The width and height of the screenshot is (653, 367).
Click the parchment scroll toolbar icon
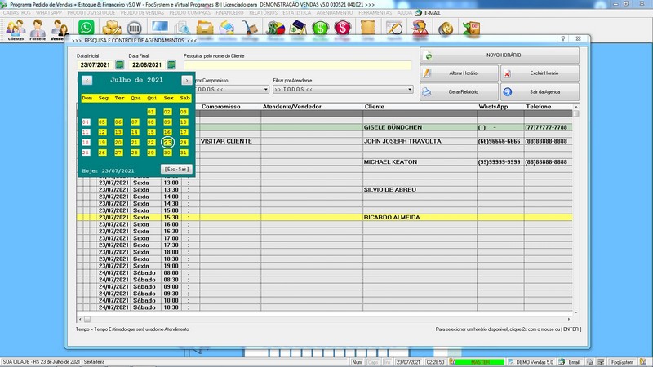(x=368, y=28)
